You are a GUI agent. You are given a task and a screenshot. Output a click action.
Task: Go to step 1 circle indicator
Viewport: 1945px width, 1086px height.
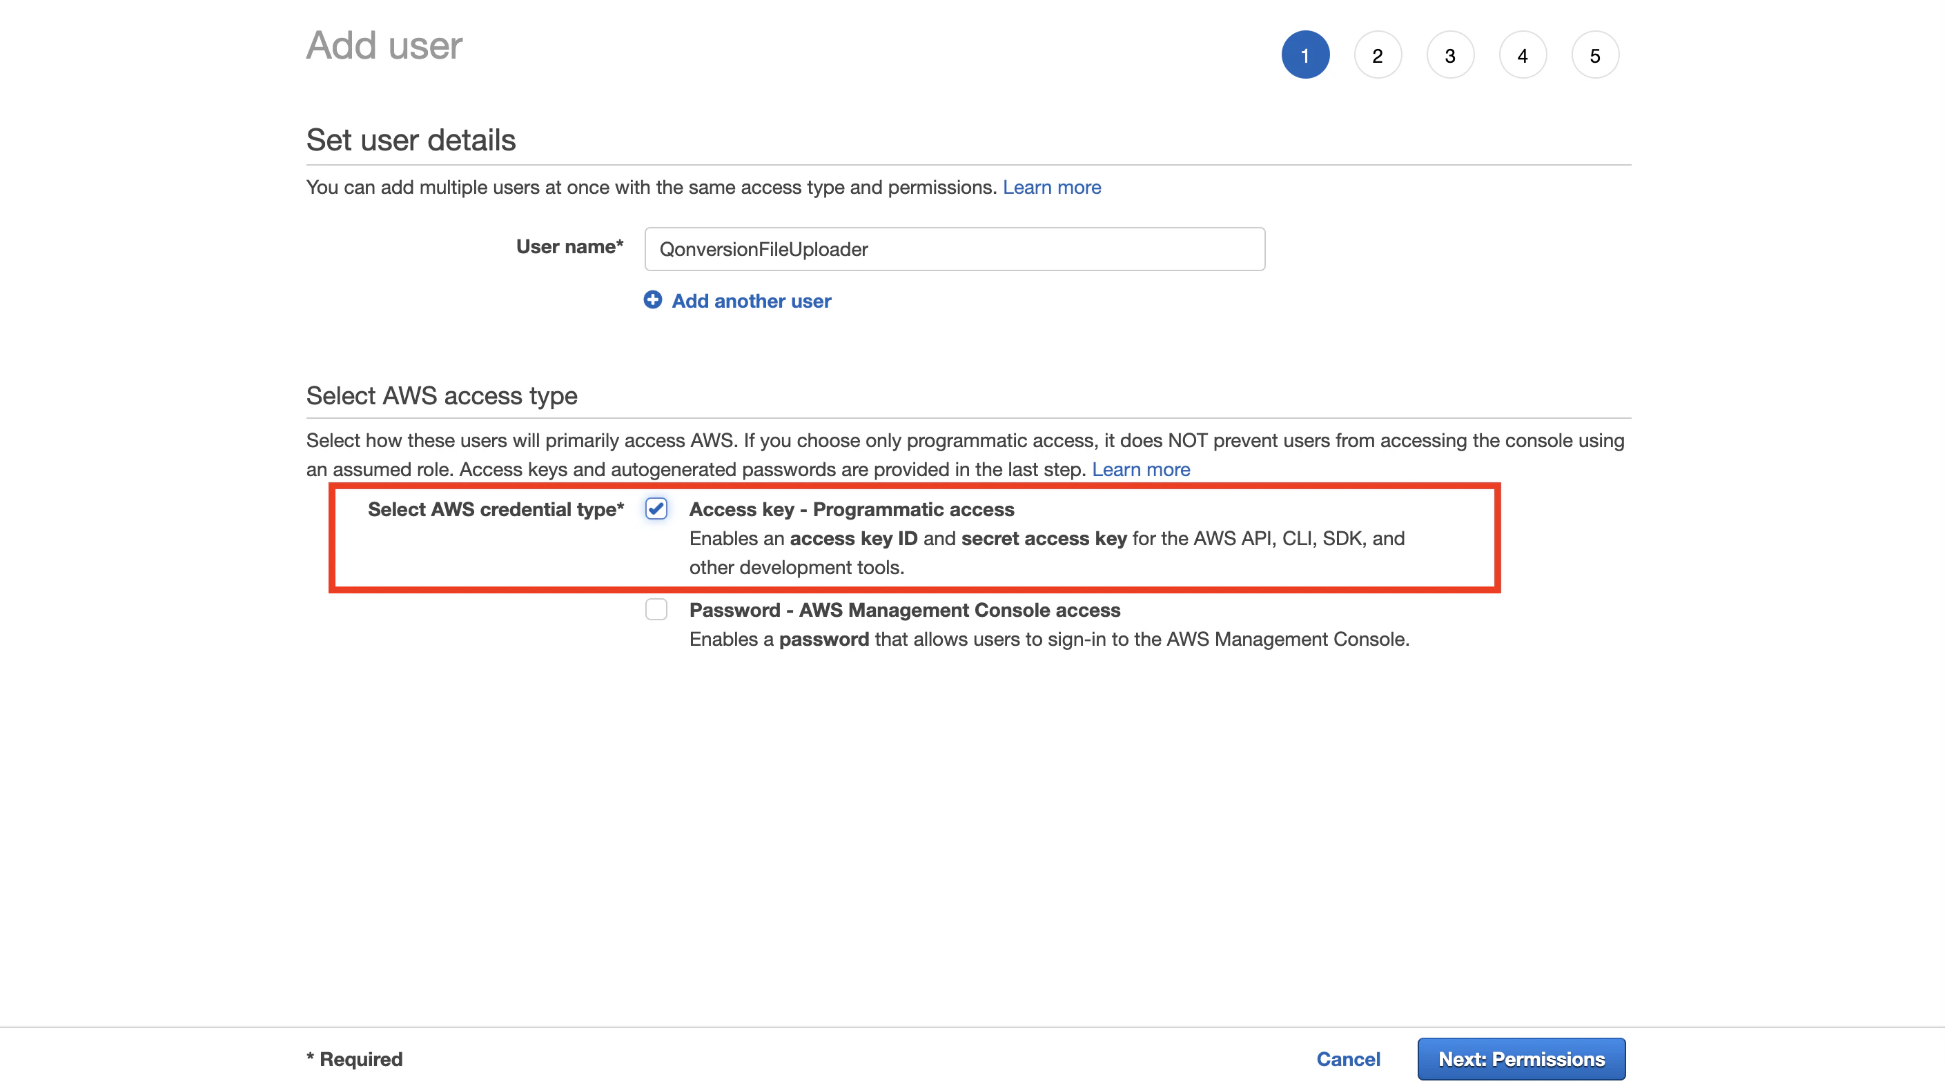point(1304,55)
